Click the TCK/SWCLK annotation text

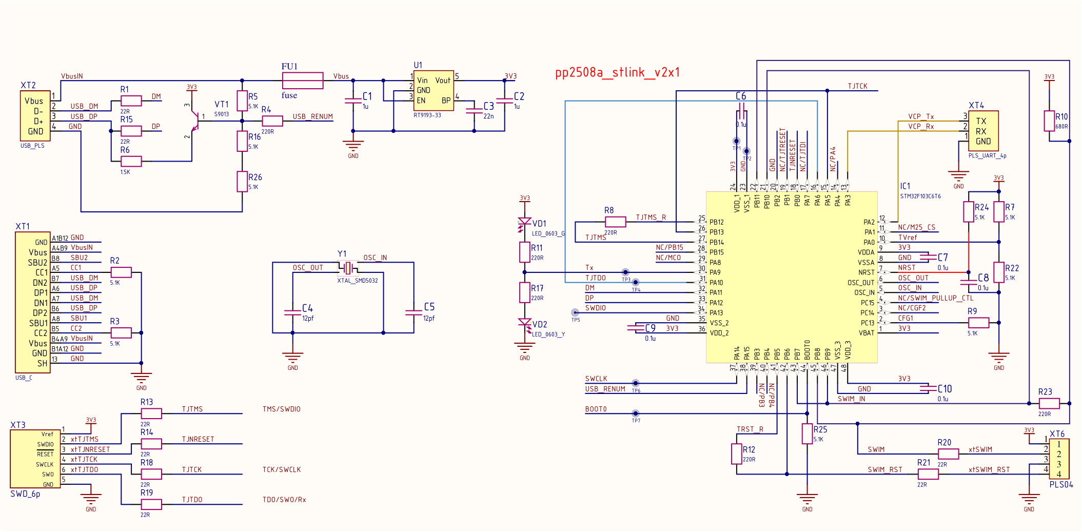click(282, 469)
